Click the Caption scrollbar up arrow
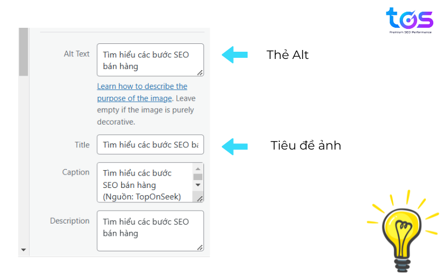This screenshot has width=446, height=278. (x=198, y=168)
